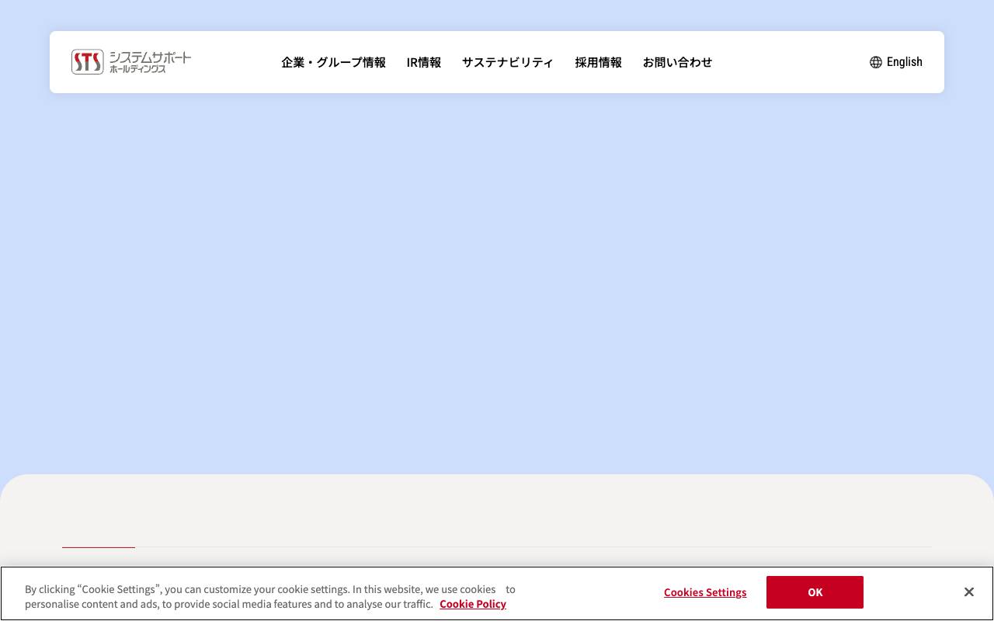View the Cookie Policy
Screen dimensions: 994x621
click(x=473, y=604)
